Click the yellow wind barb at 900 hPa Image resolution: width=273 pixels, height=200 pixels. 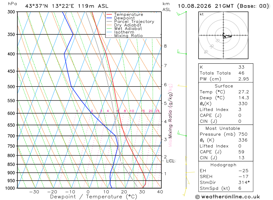[x=190, y=172]
